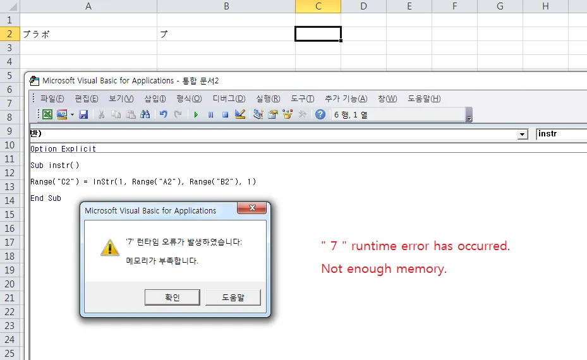Viewport: 587px width, 360px height.
Task: Click the Insert UserForm toolbar icon
Action: [62, 114]
